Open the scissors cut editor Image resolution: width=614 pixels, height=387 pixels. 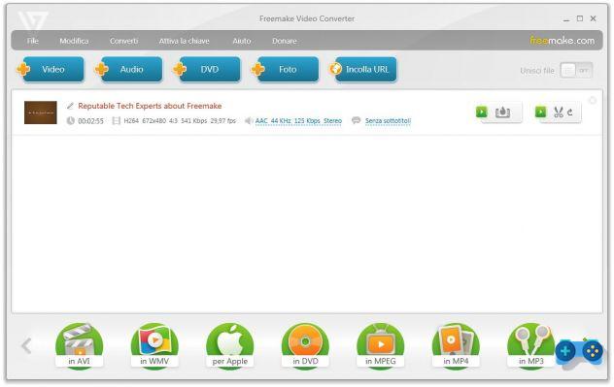tap(559, 113)
